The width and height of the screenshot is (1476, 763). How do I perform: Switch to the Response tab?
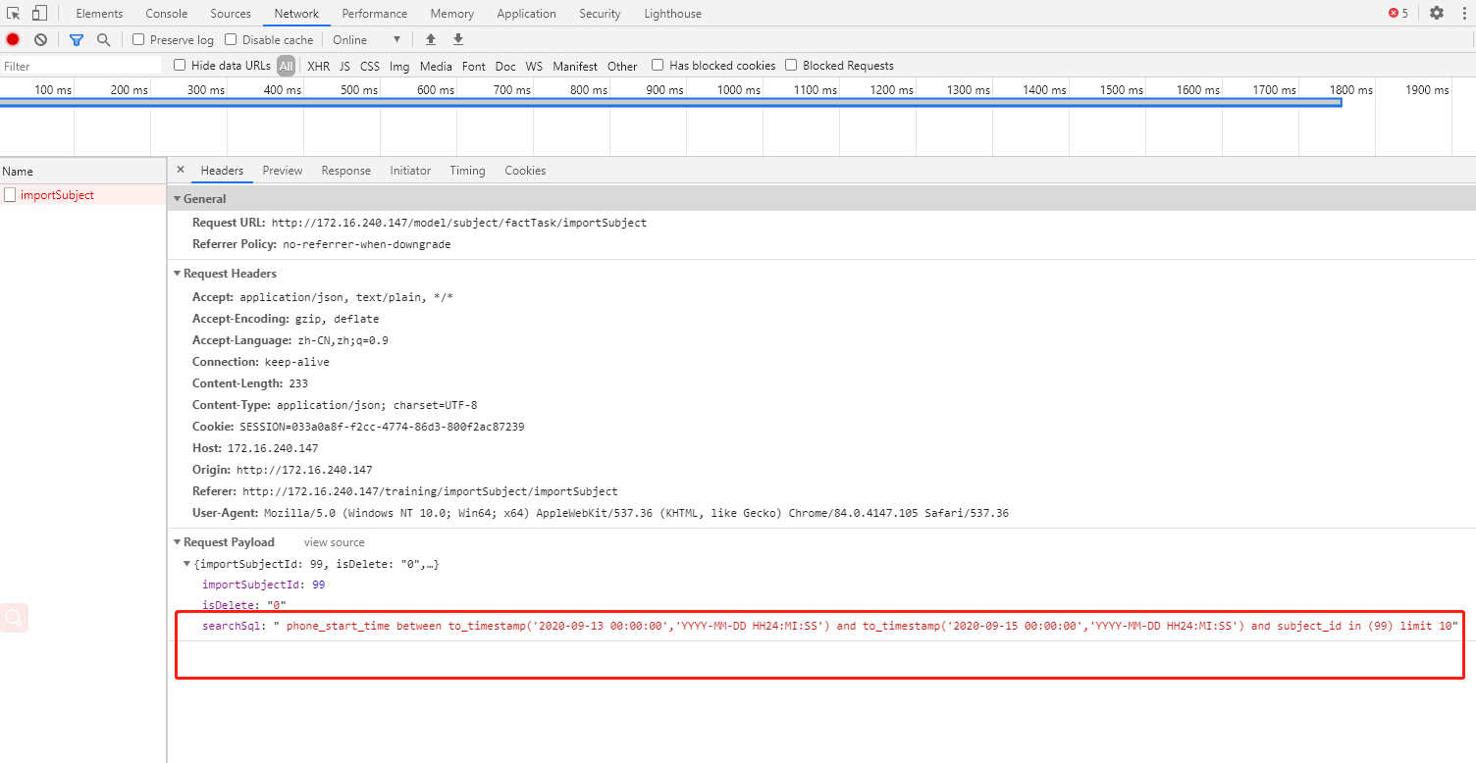click(346, 171)
